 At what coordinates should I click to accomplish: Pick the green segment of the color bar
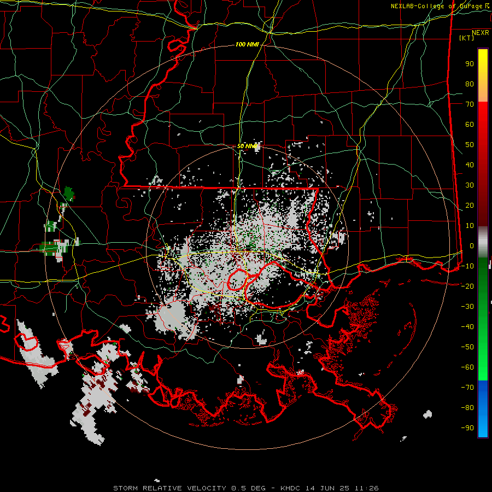tap(483, 319)
